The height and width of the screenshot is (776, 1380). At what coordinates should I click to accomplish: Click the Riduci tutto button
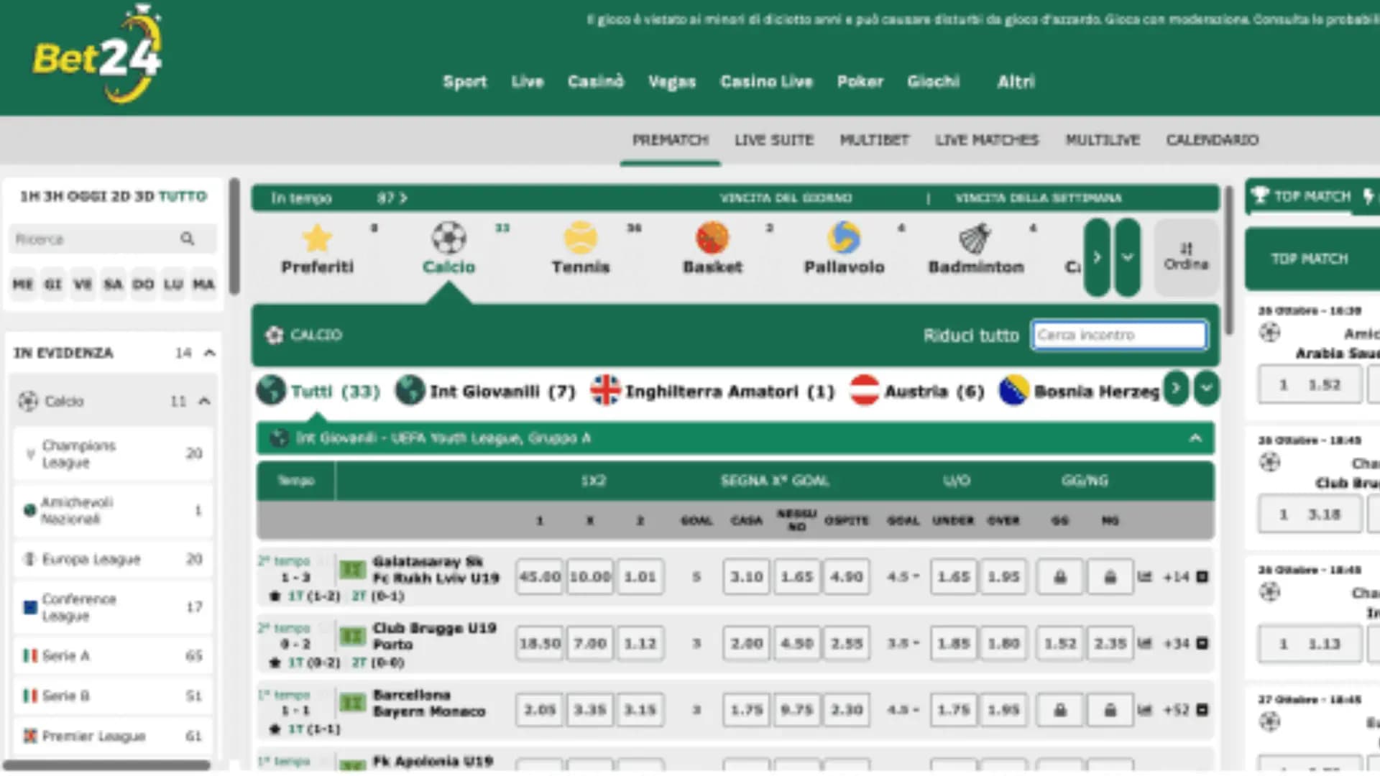click(972, 335)
